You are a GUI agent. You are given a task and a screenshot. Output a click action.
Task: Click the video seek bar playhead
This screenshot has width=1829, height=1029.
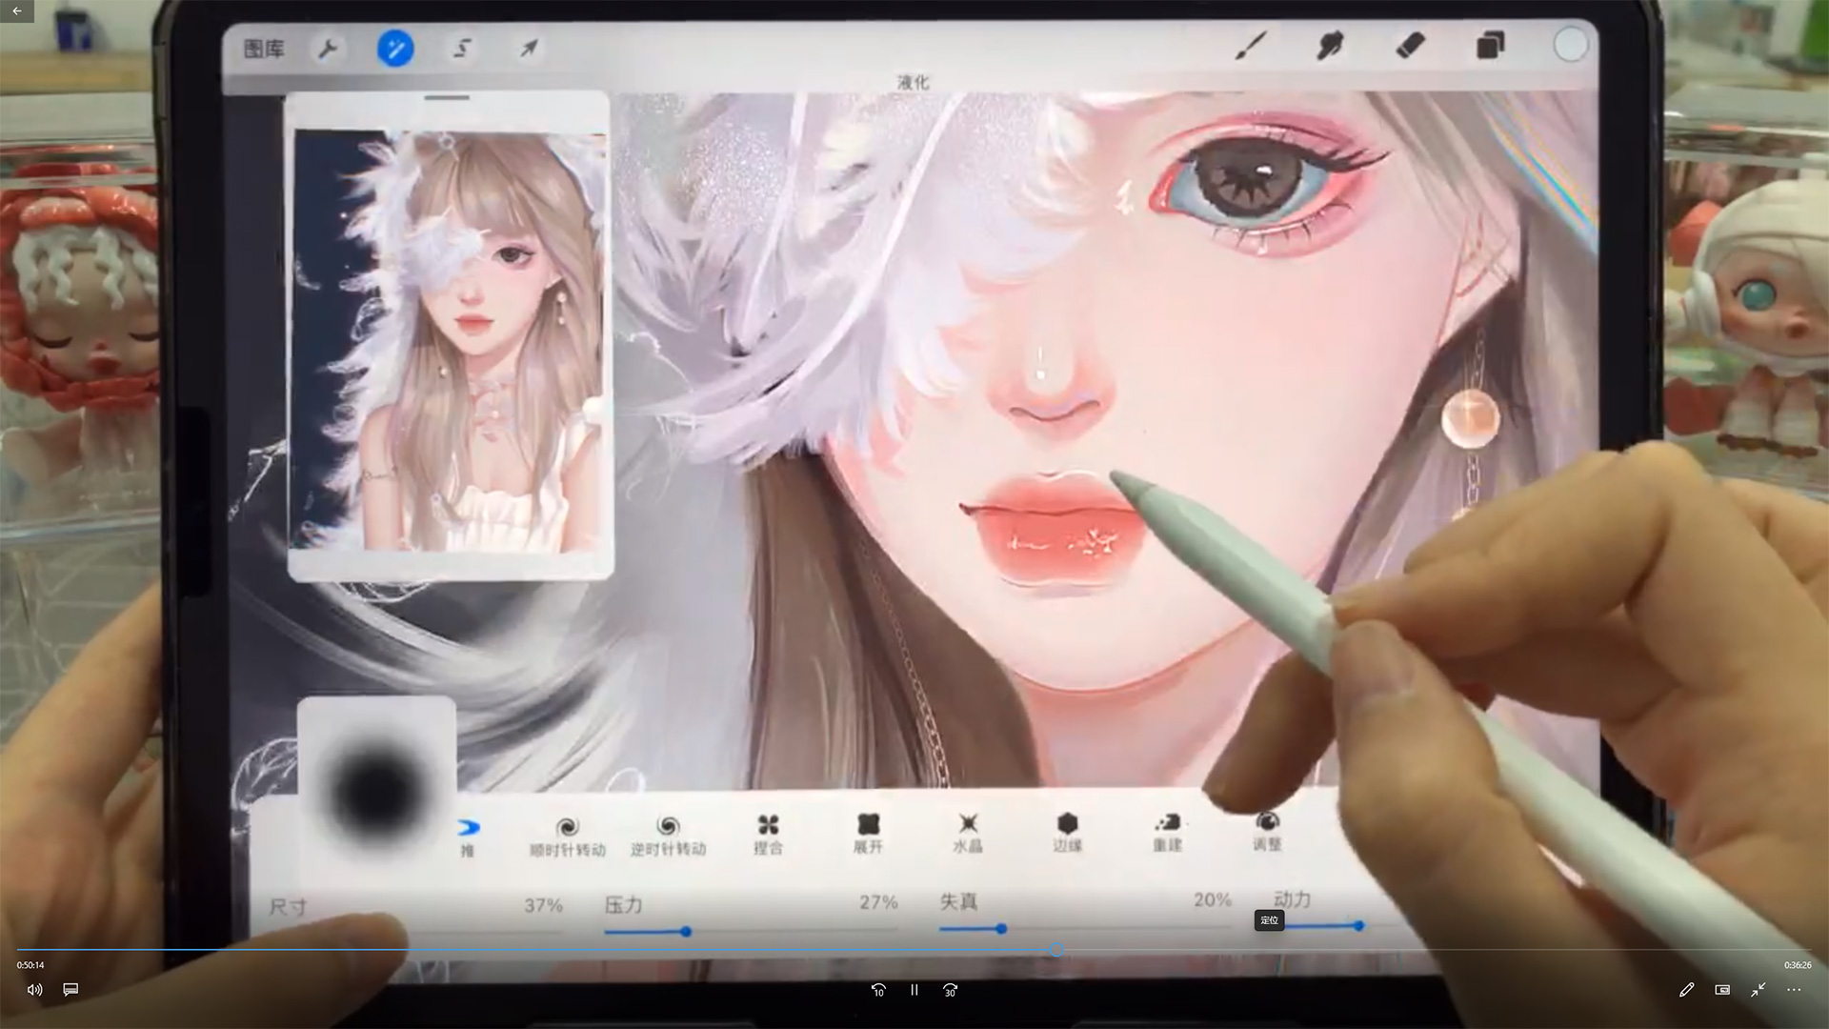(x=1056, y=950)
